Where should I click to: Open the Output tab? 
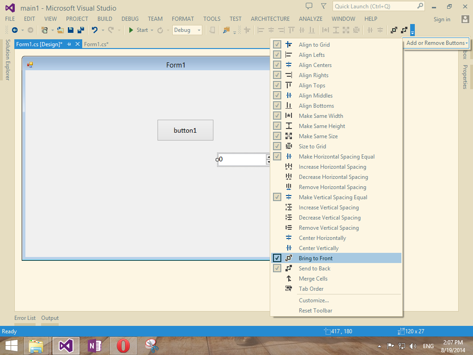50,318
